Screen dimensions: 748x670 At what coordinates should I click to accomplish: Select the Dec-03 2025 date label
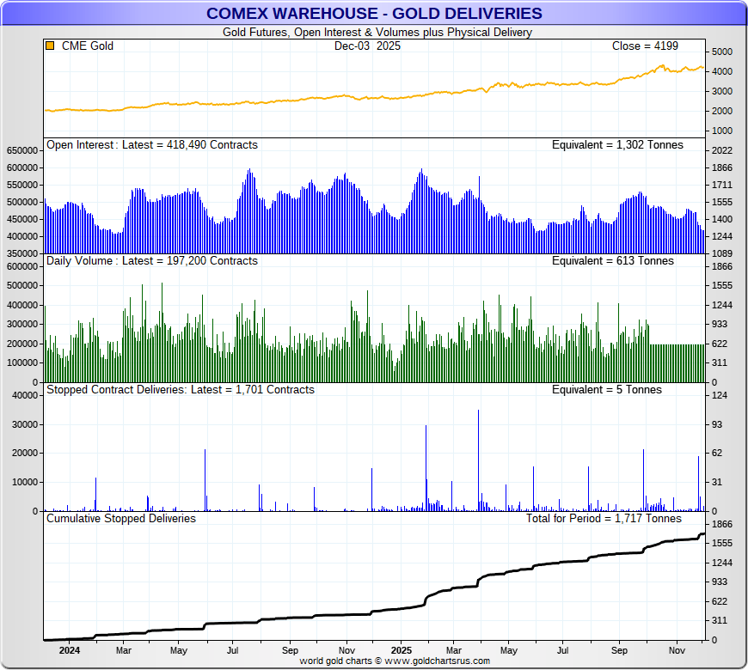(x=367, y=46)
